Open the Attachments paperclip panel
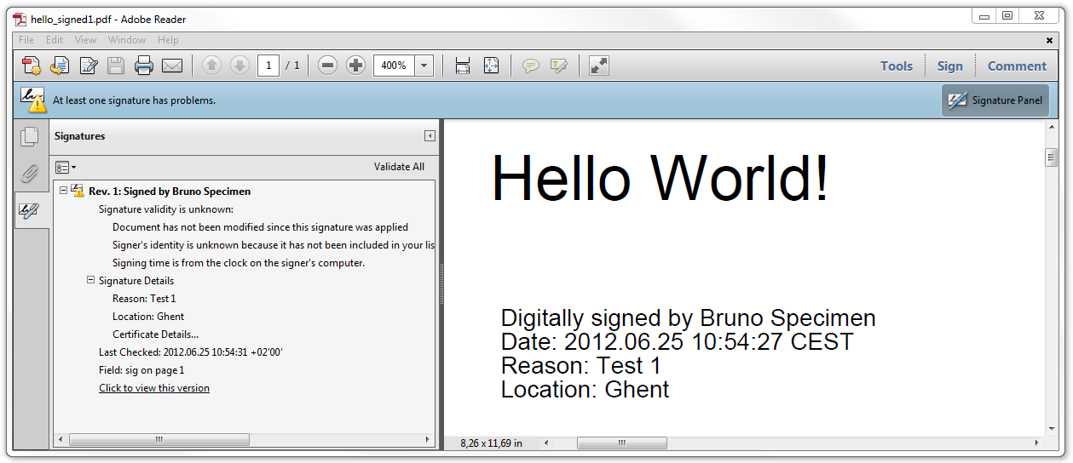 30,174
